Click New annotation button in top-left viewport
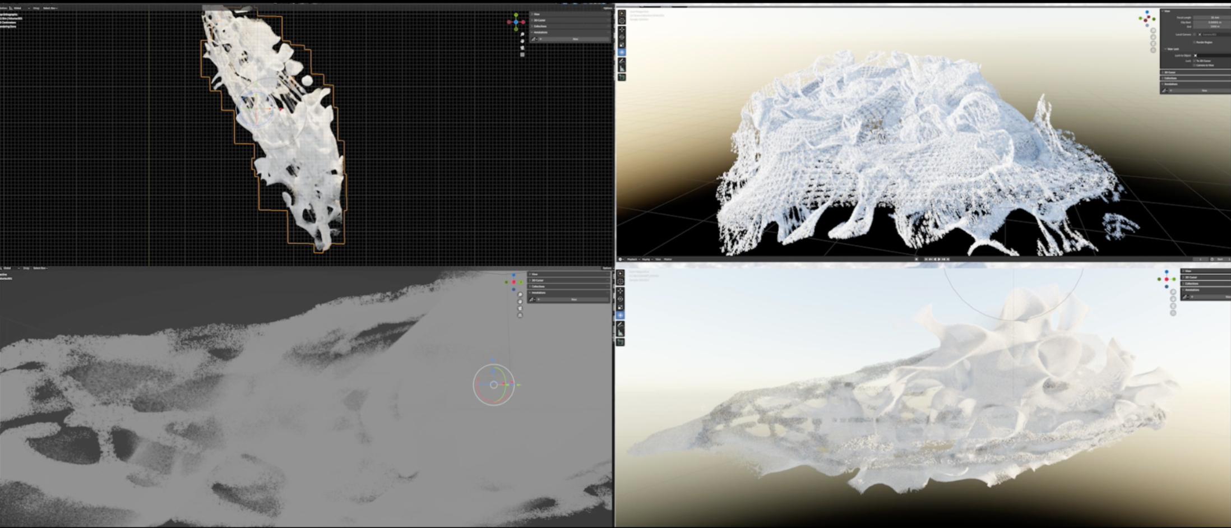This screenshot has width=1231, height=528. (x=575, y=39)
